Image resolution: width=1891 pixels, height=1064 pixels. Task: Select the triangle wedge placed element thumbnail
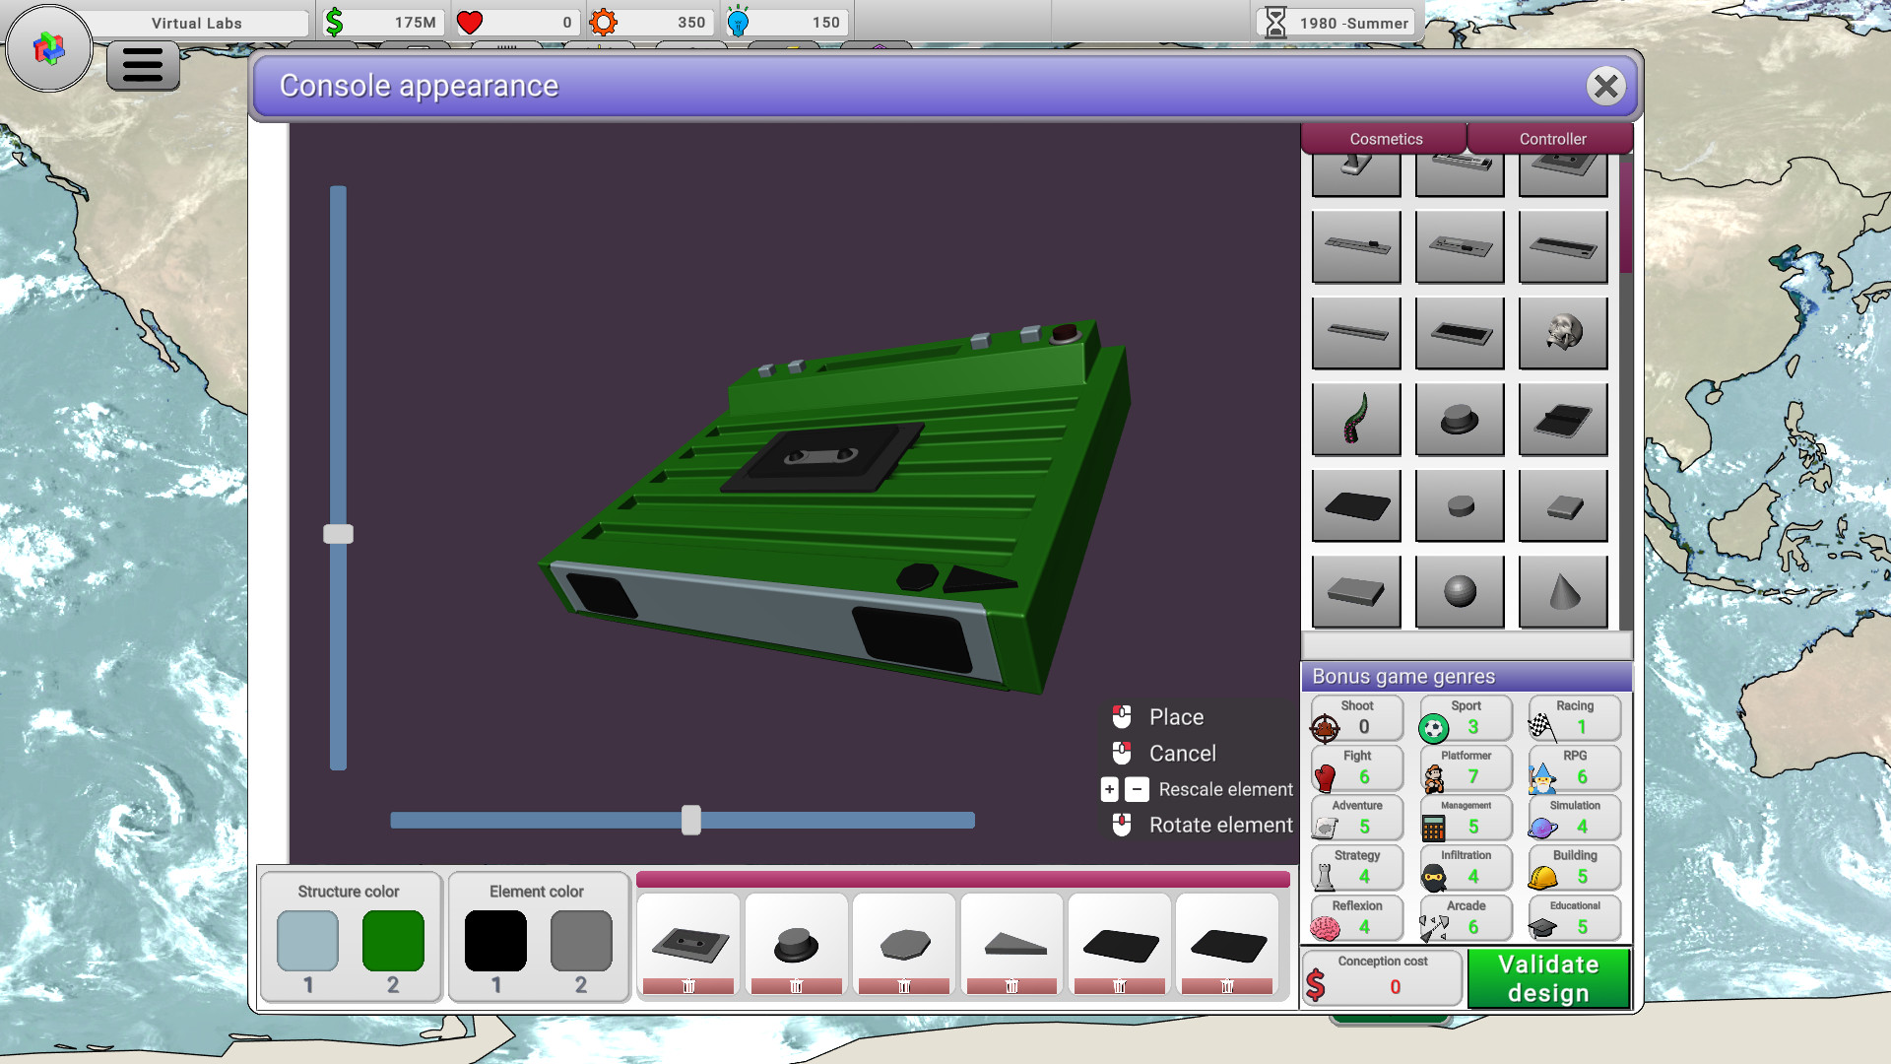coord(1012,944)
